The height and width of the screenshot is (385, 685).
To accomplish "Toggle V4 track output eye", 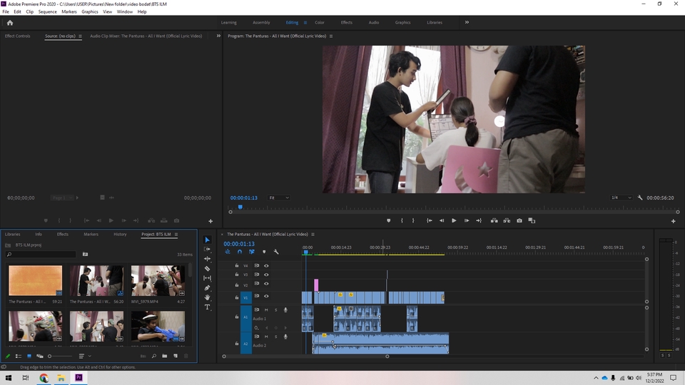I will click(x=266, y=265).
